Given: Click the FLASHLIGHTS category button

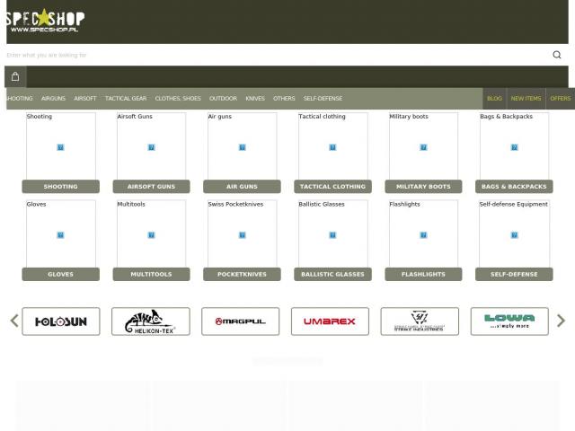Looking at the screenshot, I should (x=423, y=274).
